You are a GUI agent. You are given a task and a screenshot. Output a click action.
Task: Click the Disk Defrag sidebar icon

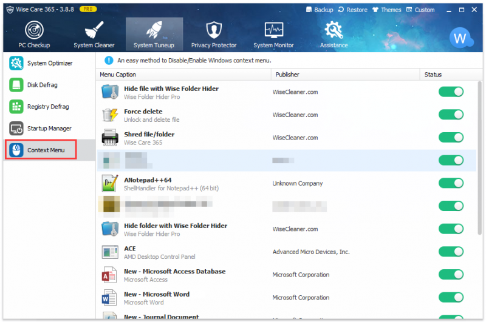tap(16, 85)
